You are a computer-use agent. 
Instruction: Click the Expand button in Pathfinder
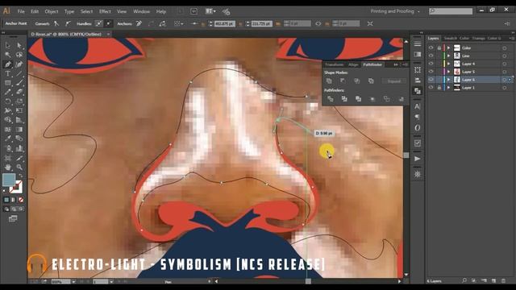pyautogui.click(x=394, y=81)
